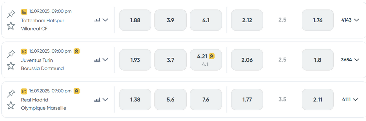Image resolution: width=366 pixels, height=121 pixels.
Task: Click yellow odds-boost arrows icon on Juventus row
Action: tap(77, 51)
